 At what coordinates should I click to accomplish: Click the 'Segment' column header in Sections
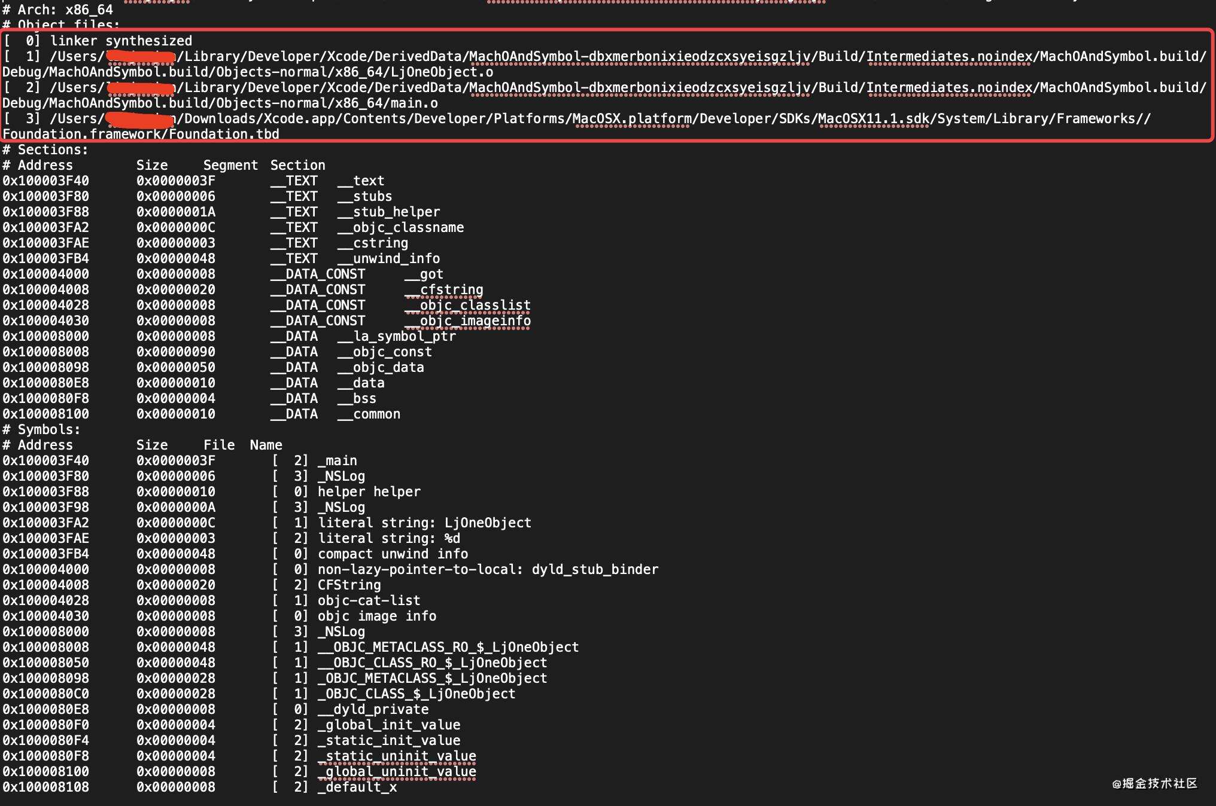(x=231, y=165)
